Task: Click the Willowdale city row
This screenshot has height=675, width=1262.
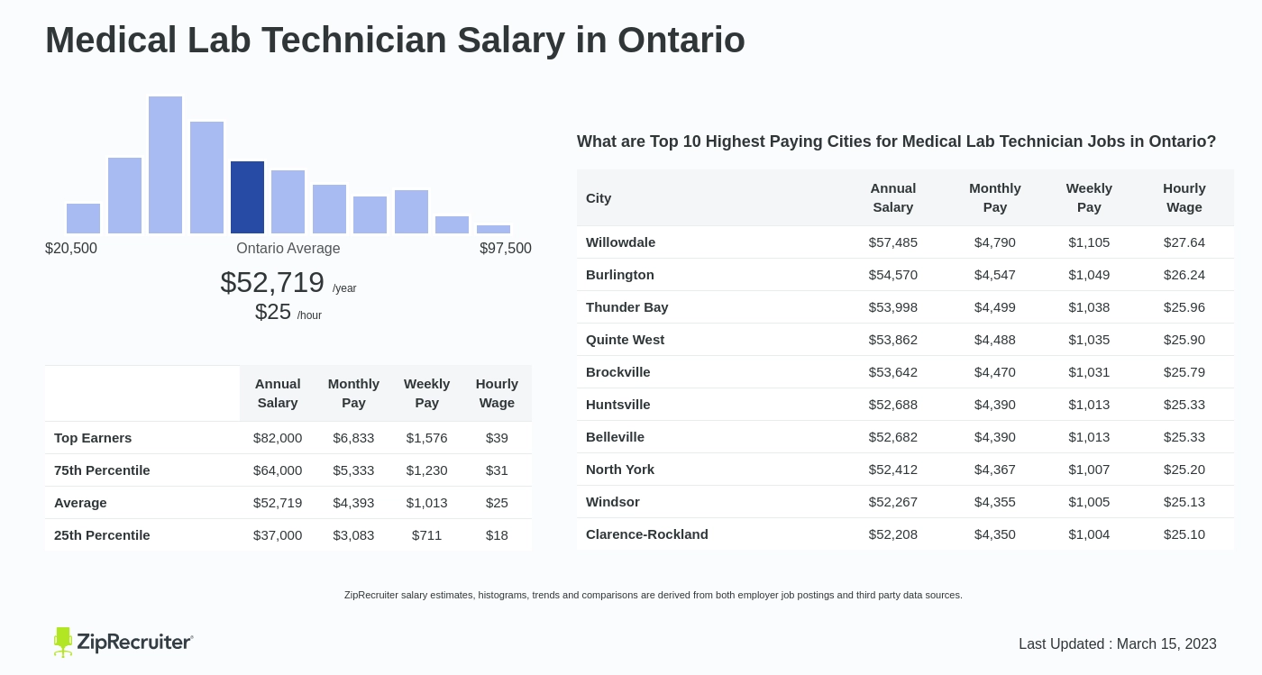Action: (x=906, y=242)
